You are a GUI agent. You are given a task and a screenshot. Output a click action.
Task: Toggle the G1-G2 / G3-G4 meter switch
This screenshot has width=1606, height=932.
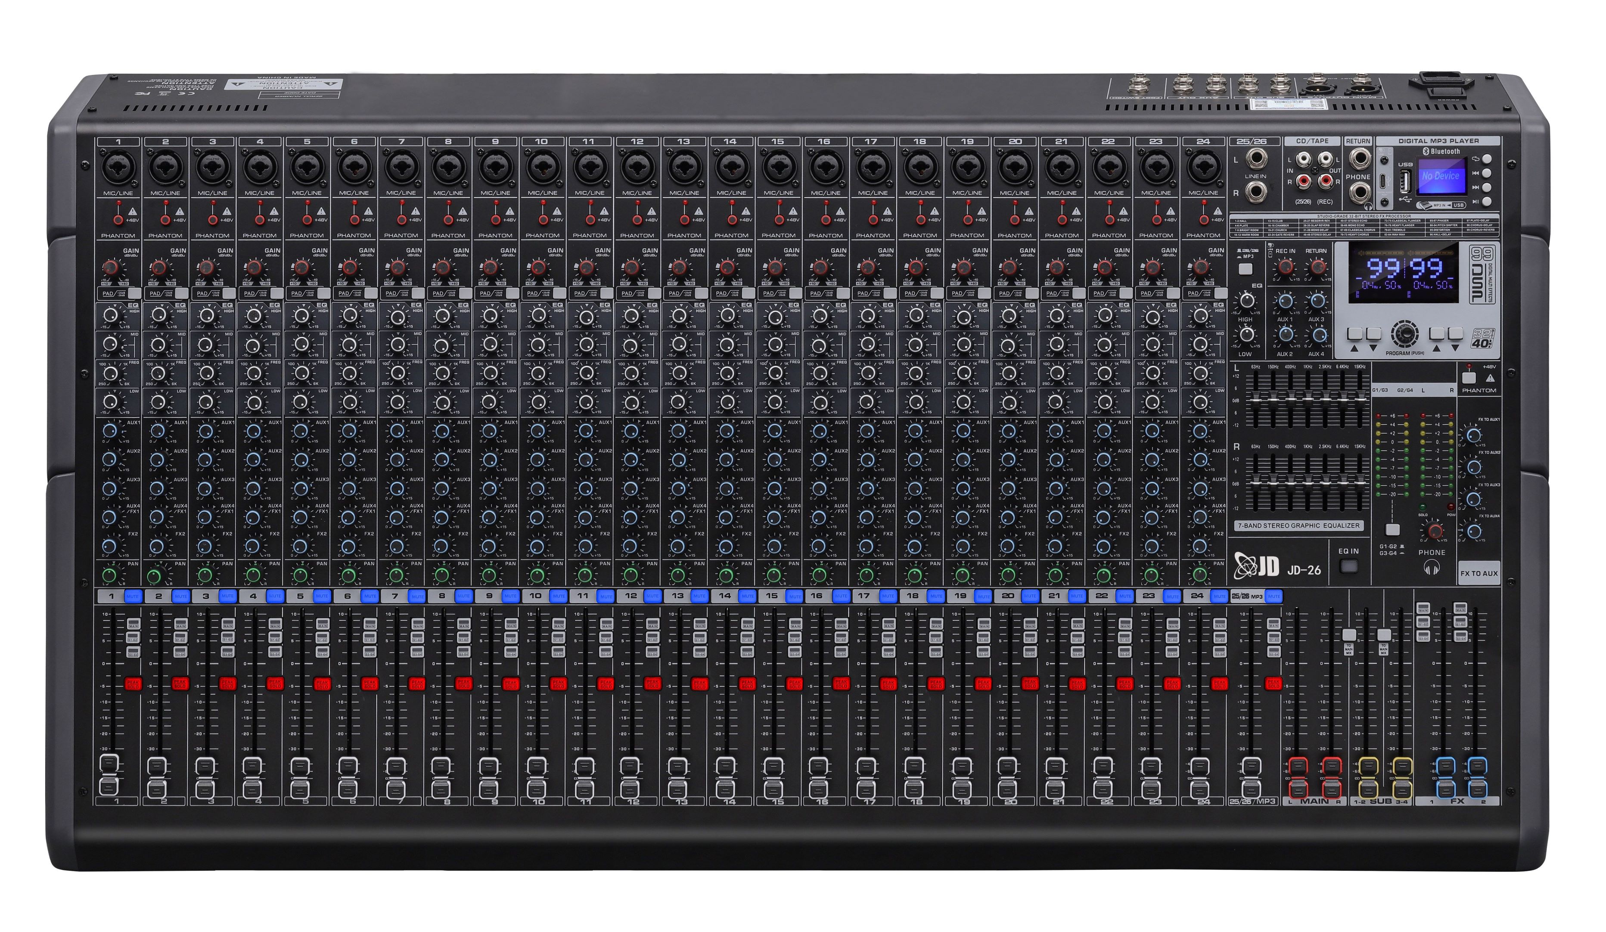pyautogui.click(x=1393, y=530)
